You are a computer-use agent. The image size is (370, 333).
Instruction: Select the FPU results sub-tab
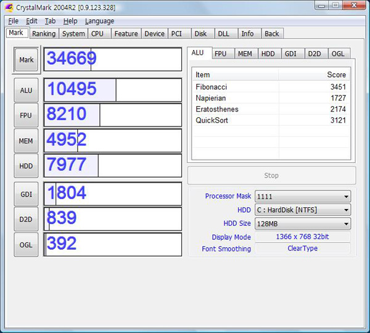tap(223, 54)
